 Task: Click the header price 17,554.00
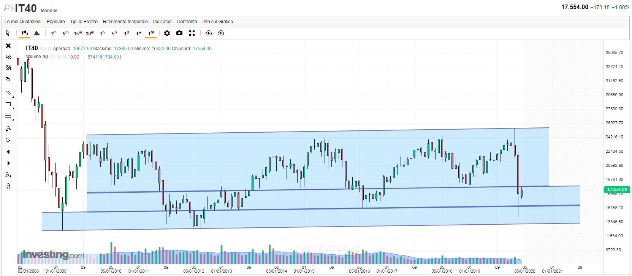tap(575, 7)
